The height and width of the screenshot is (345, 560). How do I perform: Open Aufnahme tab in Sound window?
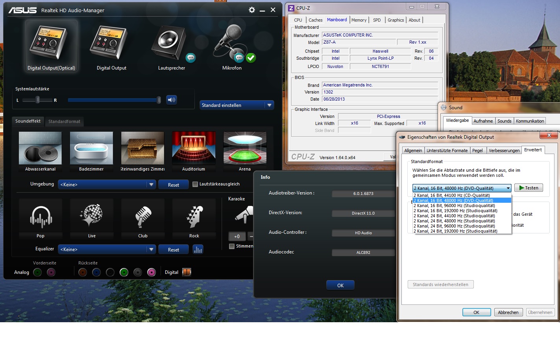(483, 121)
